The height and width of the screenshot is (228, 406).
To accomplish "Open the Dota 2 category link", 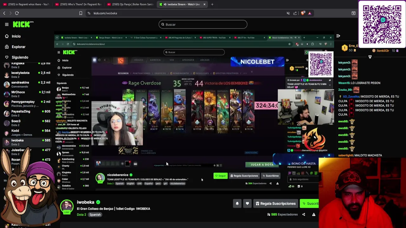I will (x=82, y=215).
